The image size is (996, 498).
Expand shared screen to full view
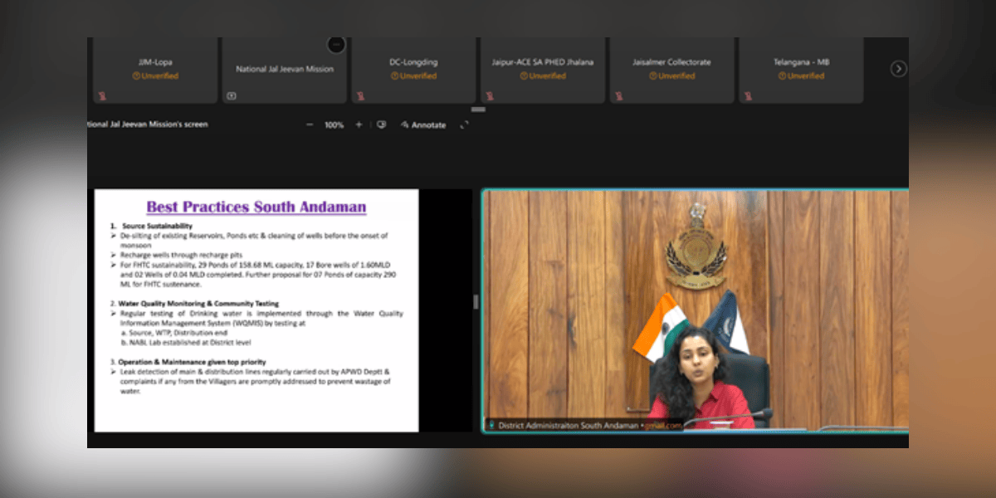464,125
